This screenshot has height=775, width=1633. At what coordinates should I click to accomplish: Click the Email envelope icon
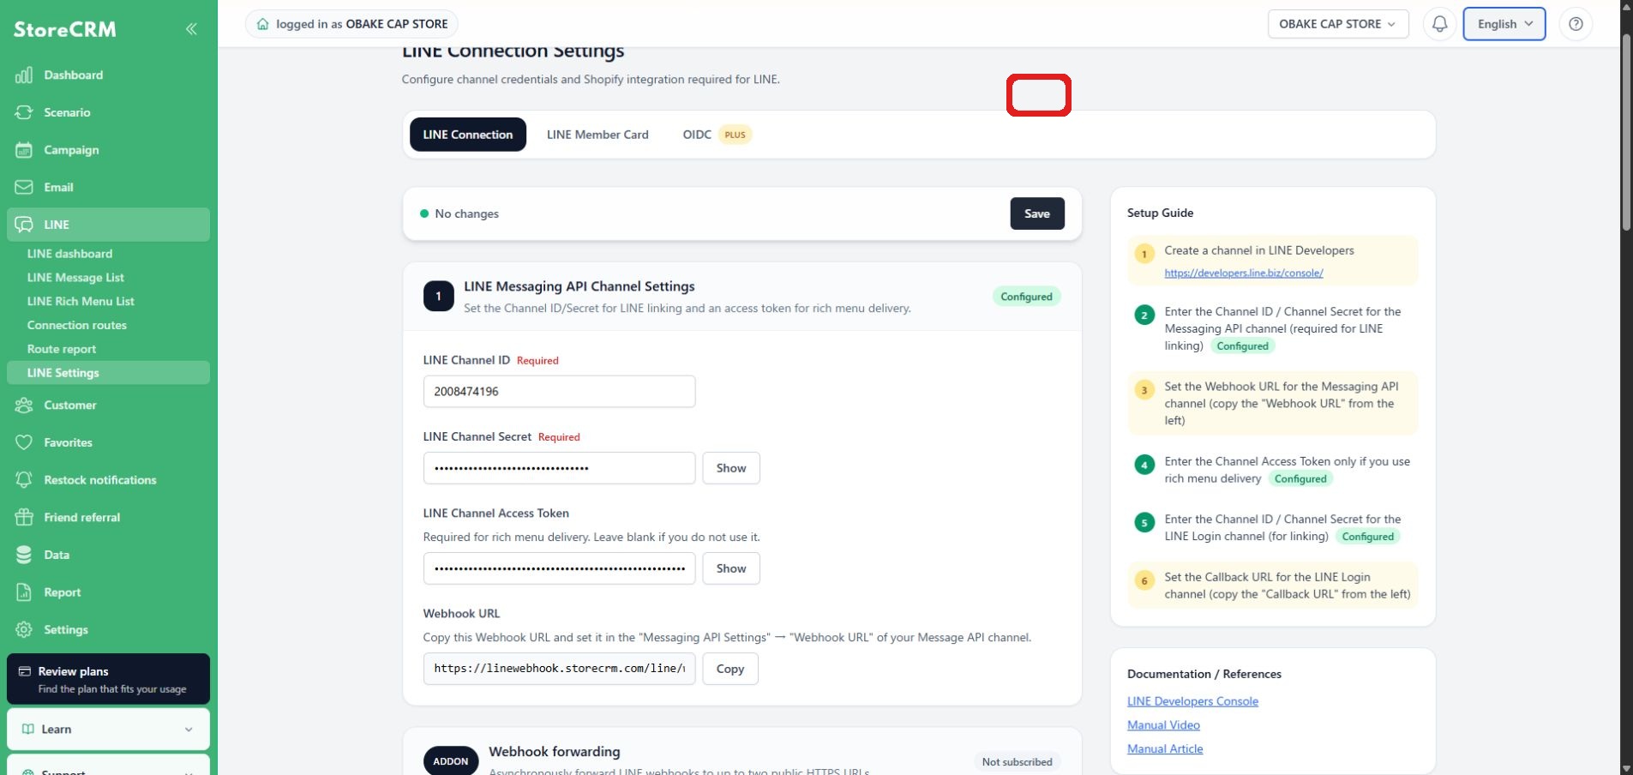(24, 187)
